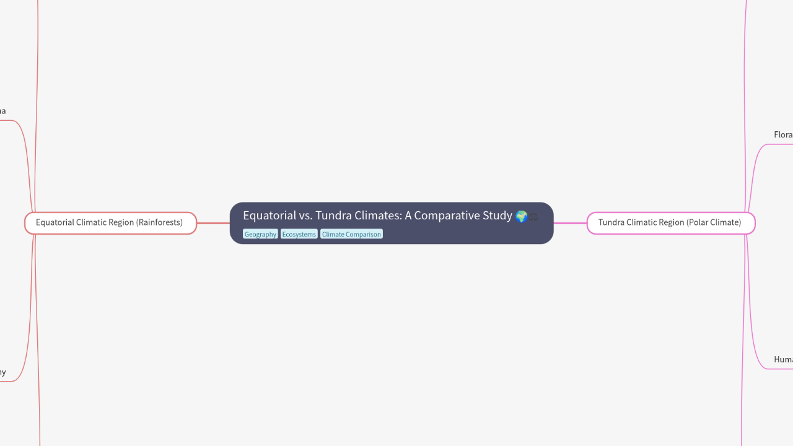
Task: Click the globe emoji in the central title
Action: [521, 216]
